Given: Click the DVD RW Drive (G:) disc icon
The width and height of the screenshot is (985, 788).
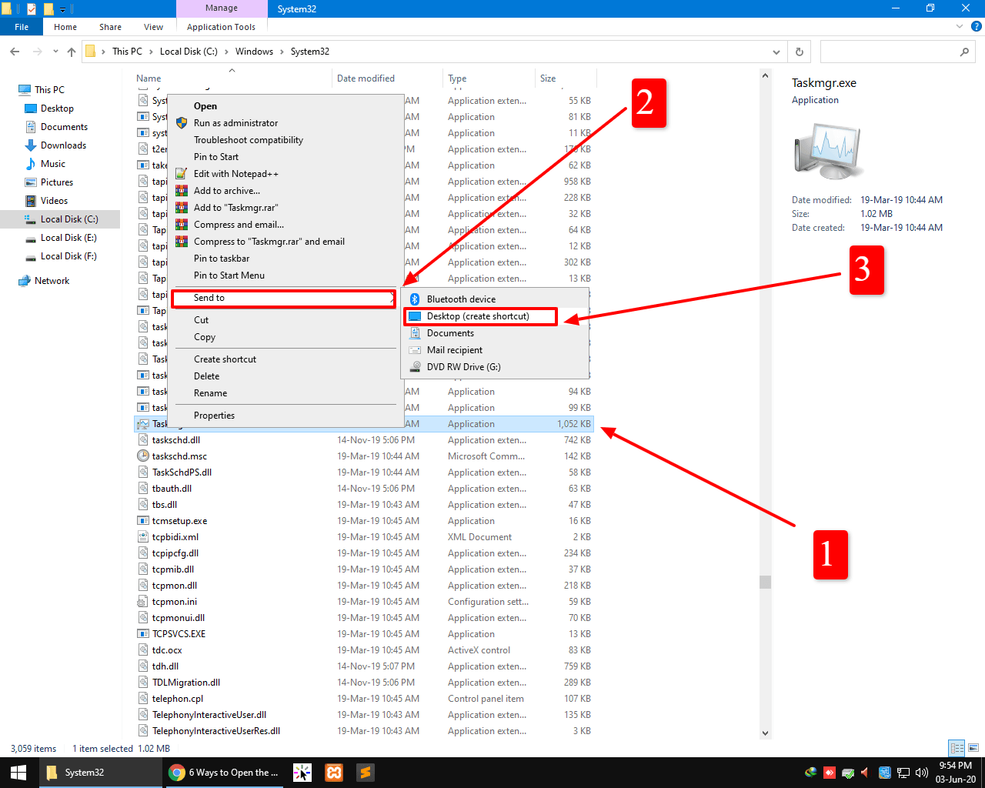Looking at the screenshot, I should coord(414,366).
